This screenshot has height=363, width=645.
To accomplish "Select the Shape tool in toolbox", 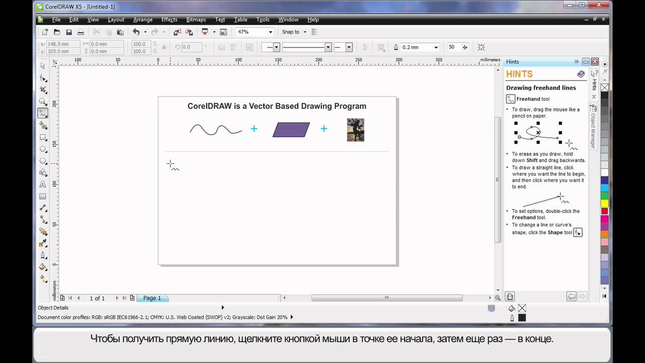I will (43, 78).
